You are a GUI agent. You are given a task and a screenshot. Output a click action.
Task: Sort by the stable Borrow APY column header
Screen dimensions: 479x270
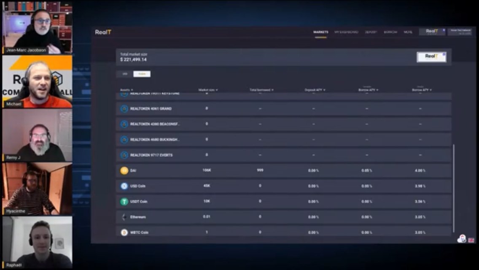422,89
